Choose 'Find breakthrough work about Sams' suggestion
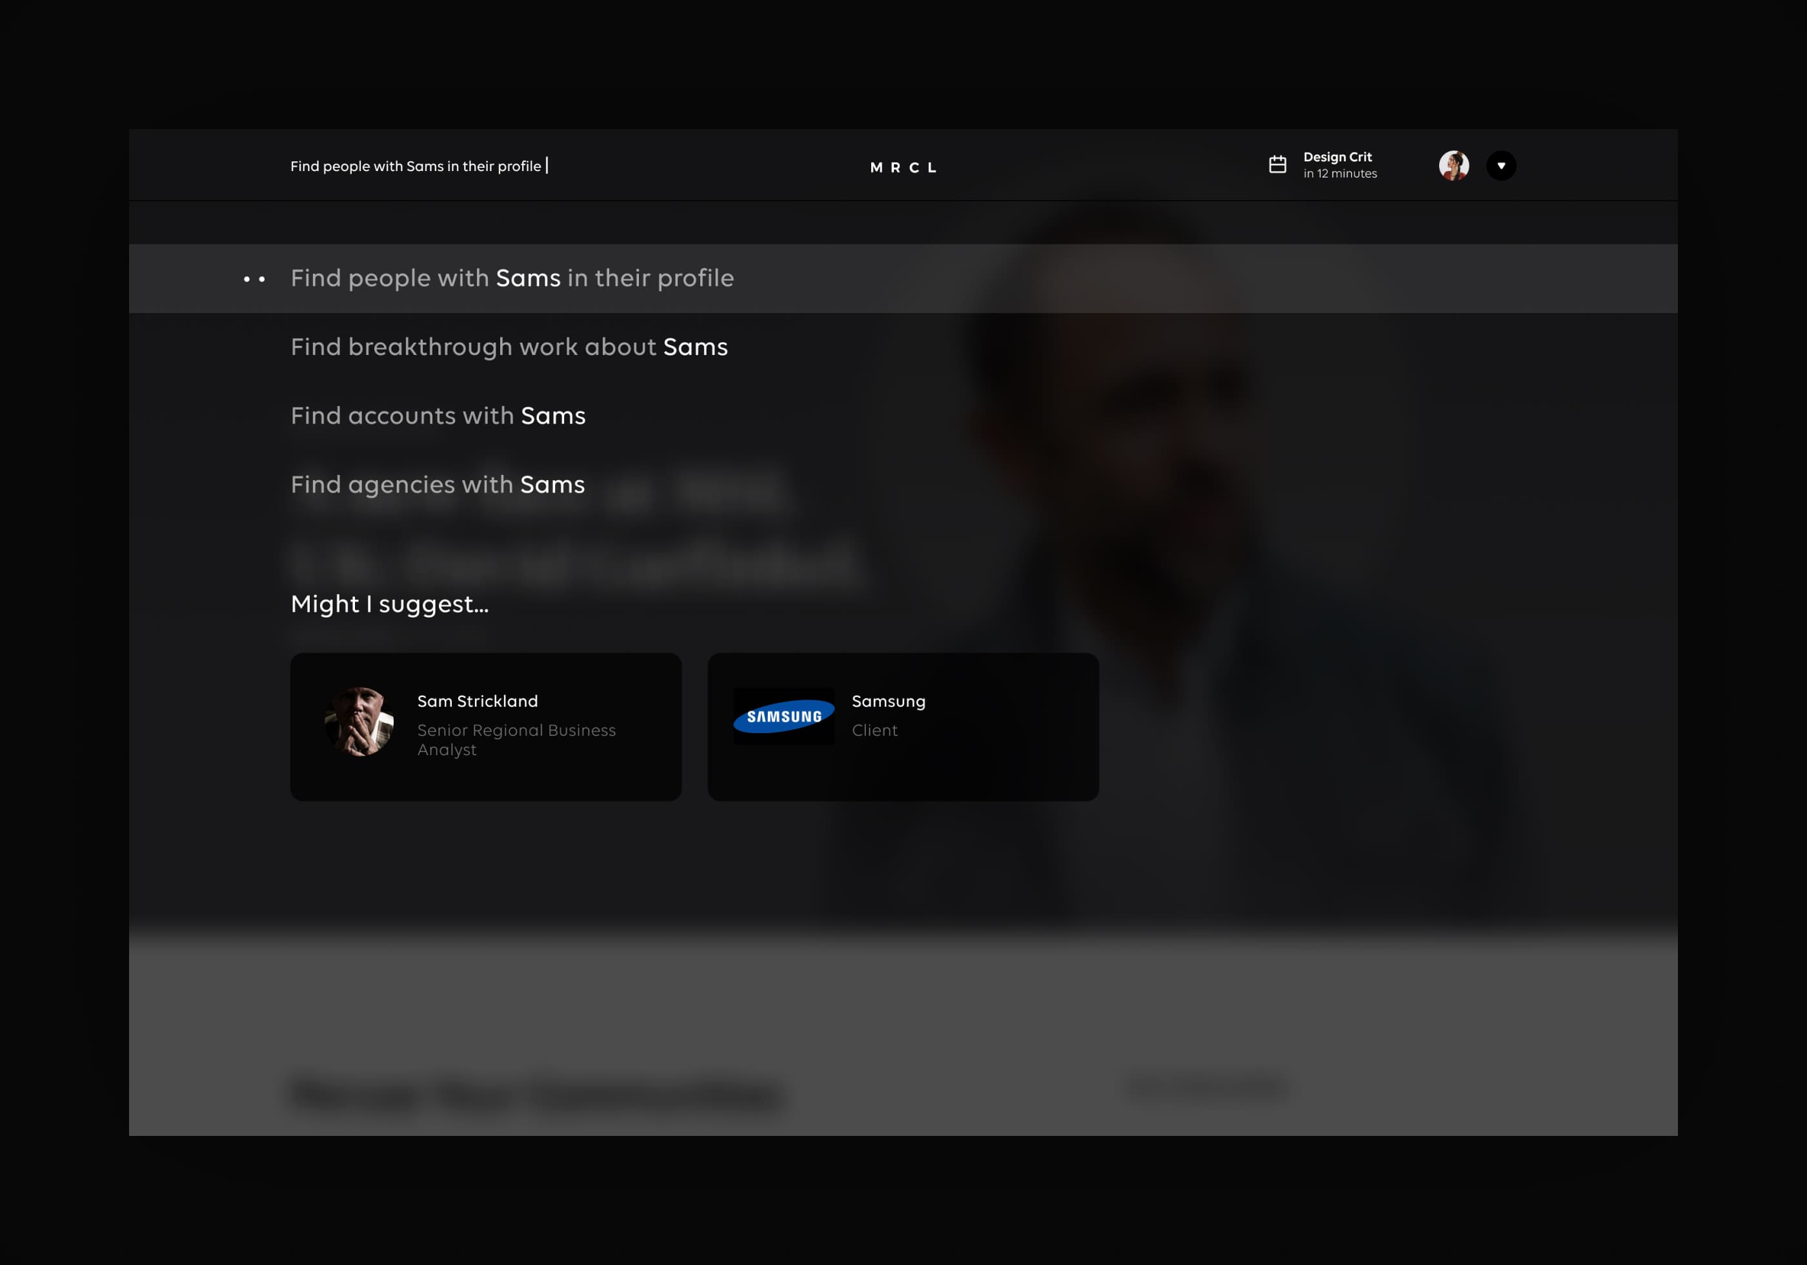1807x1265 pixels. [x=509, y=347]
